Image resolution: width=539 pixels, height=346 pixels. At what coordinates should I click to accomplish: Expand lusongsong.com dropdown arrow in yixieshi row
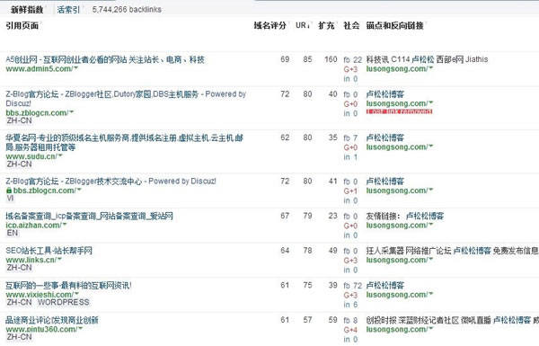click(x=430, y=294)
